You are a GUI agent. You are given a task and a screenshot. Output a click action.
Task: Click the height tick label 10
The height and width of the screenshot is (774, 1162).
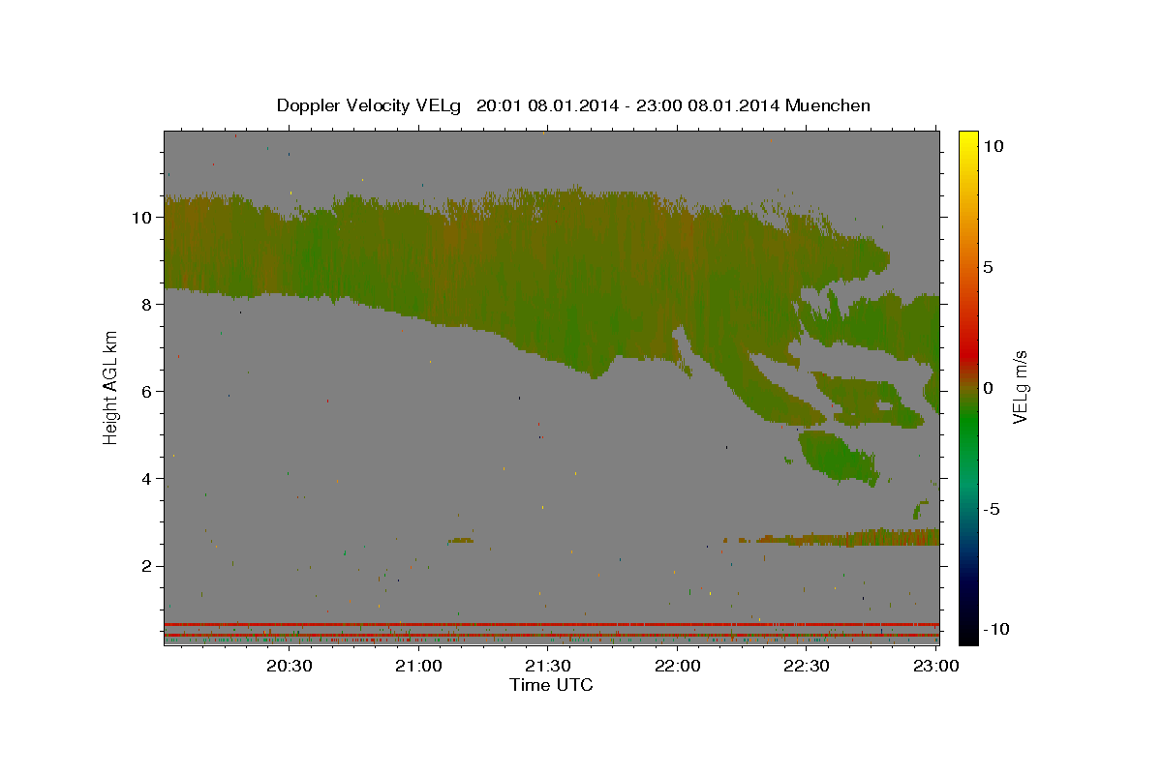pyautogui.click(x=141, y=217)
